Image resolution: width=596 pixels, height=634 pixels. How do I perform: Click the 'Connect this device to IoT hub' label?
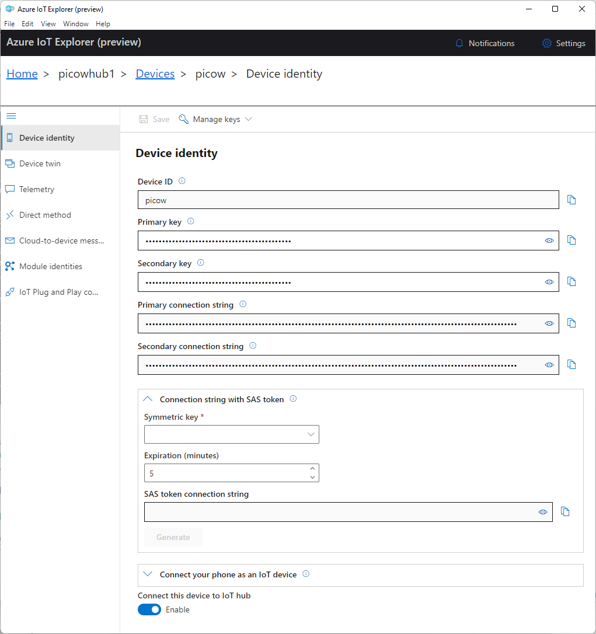(194, 595)
